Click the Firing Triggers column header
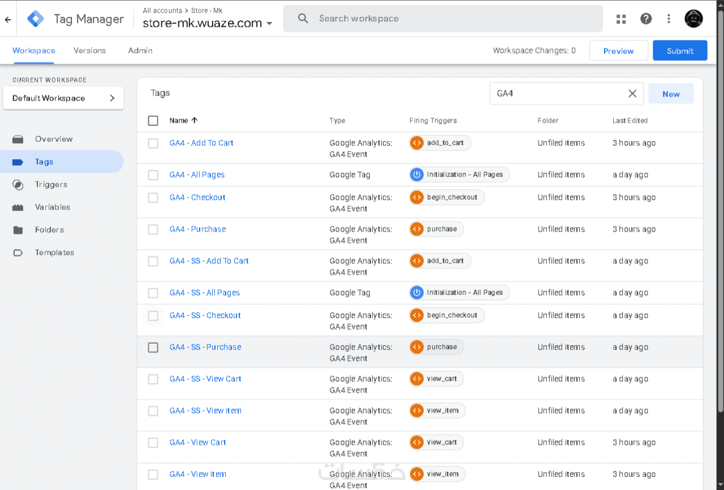This screenshot has height=490, width=724. tap(433, 120)
